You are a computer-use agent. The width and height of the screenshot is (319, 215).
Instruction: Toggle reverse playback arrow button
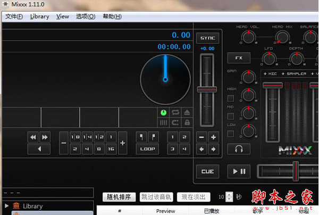tap(39, 149)
